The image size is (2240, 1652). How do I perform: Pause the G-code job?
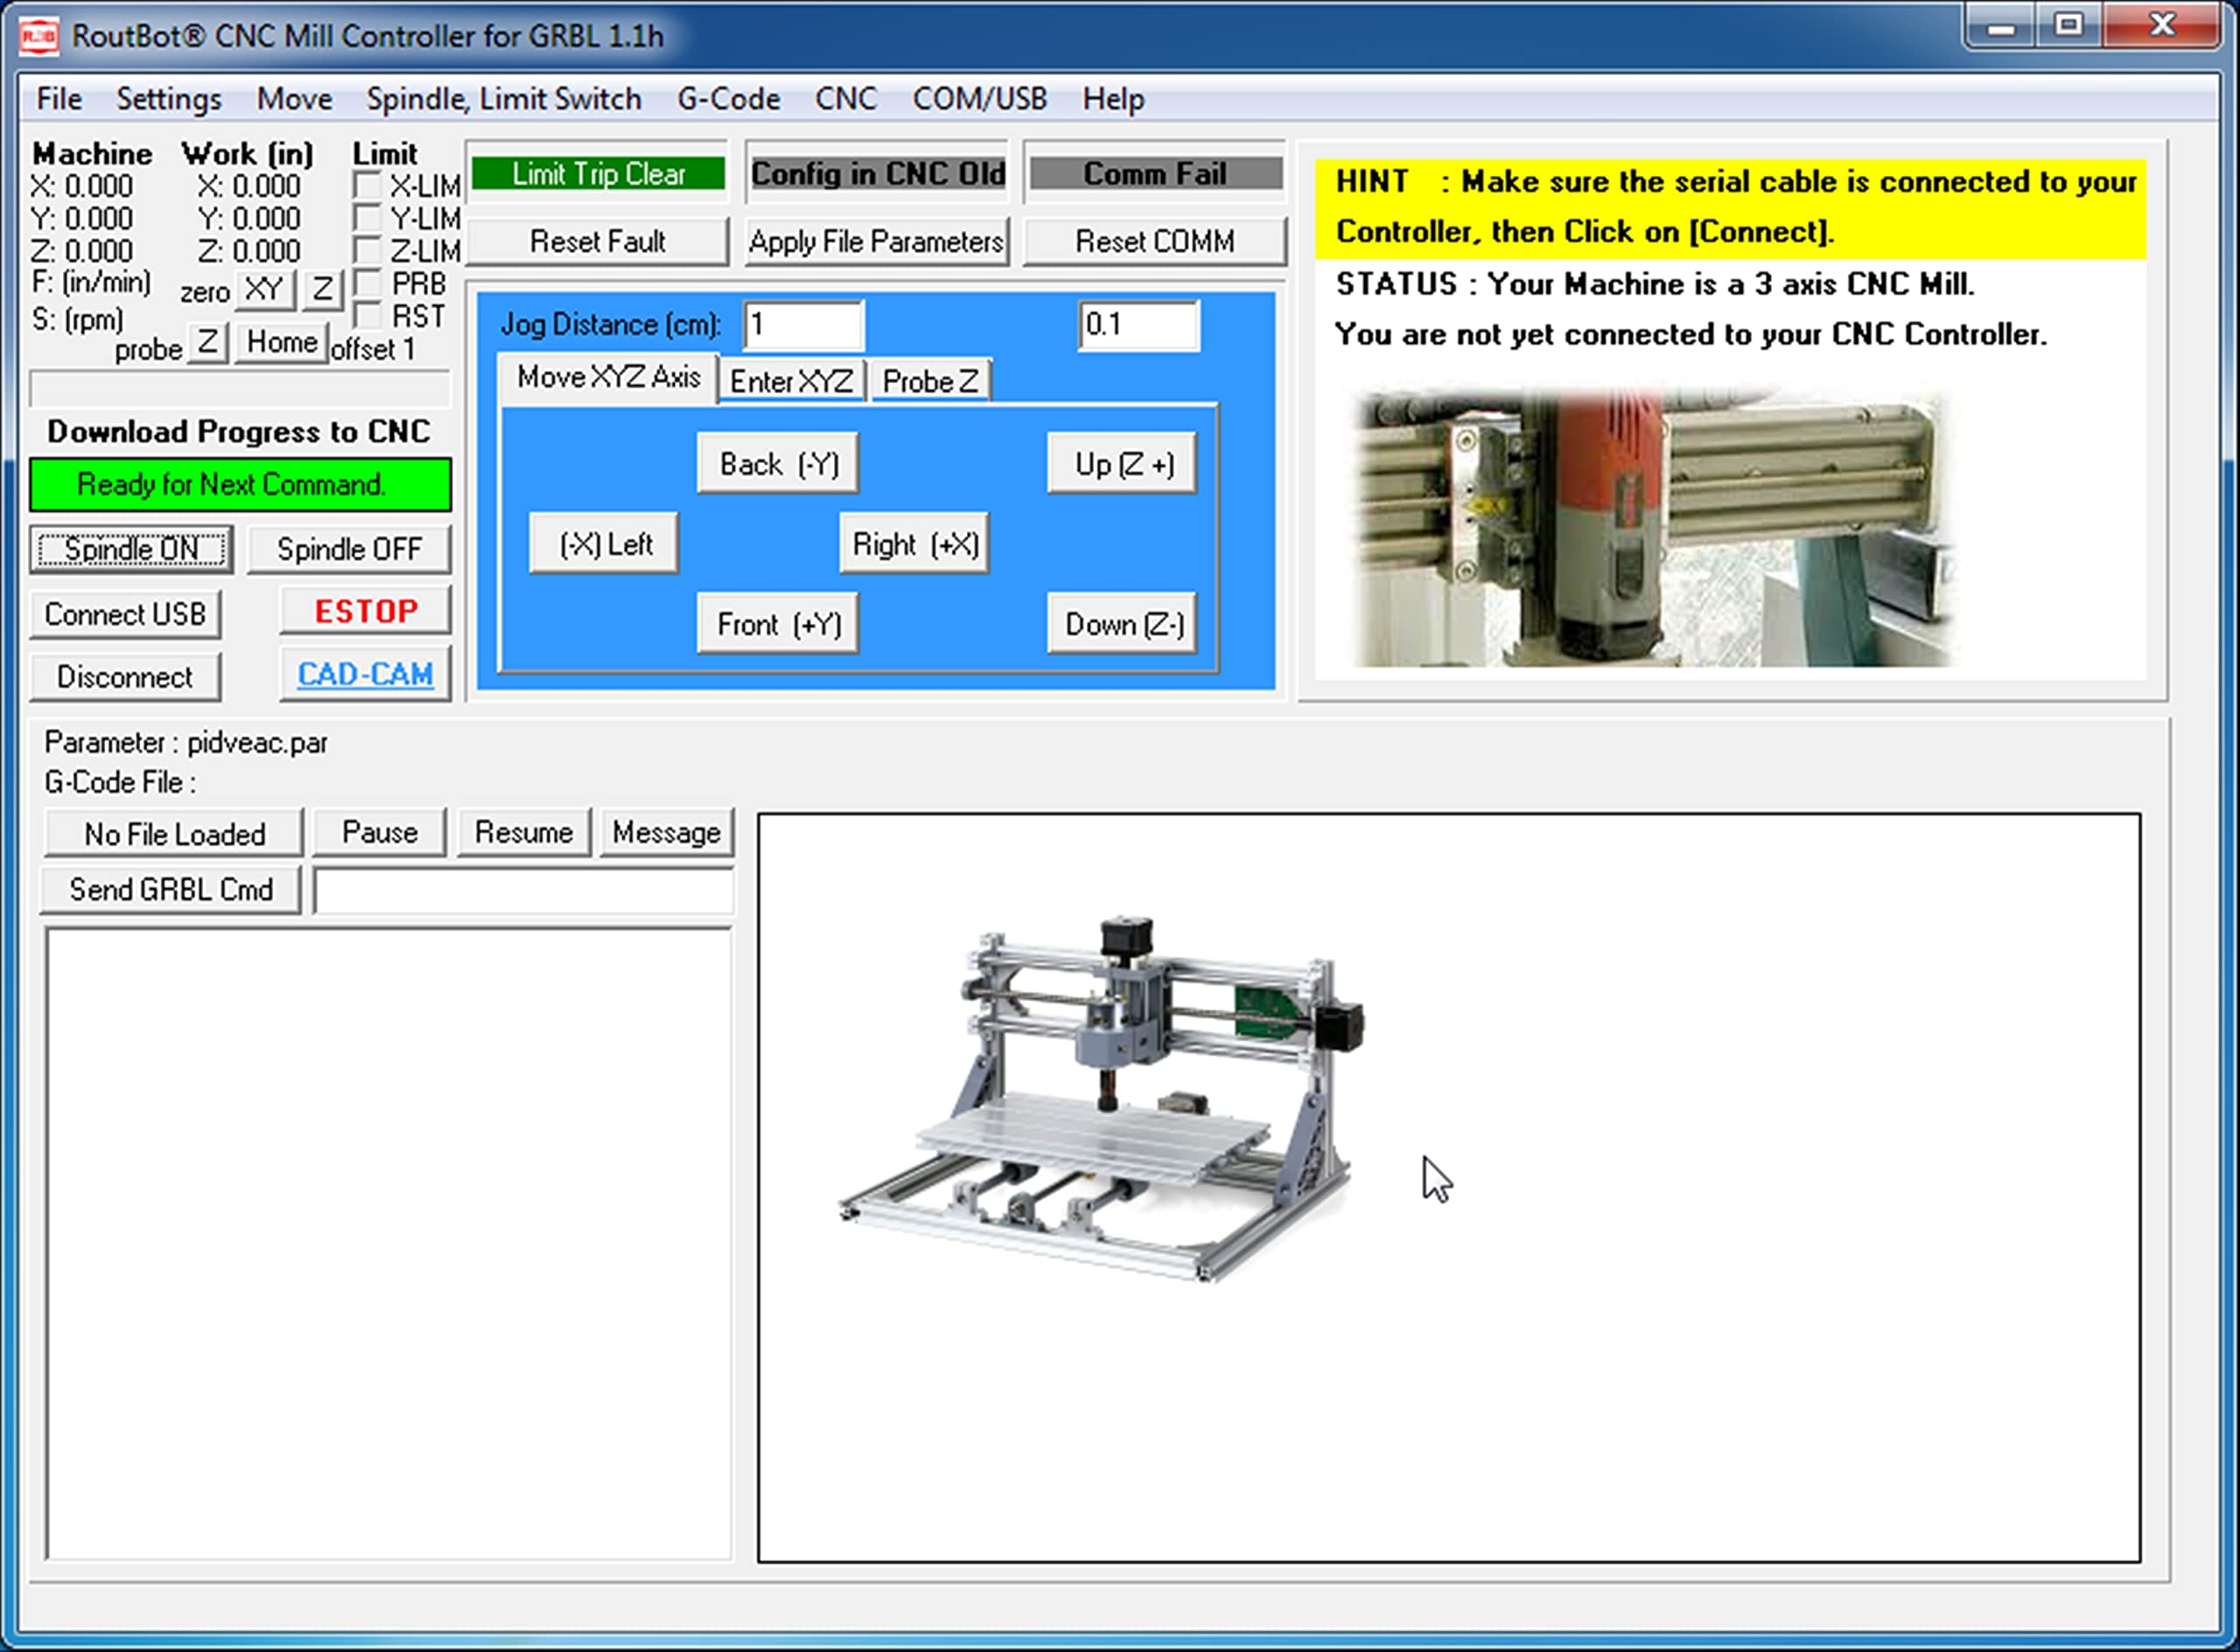[379, 832]
